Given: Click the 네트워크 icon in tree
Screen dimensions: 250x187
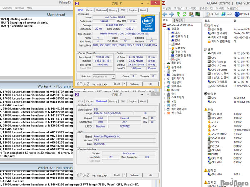Looking at the screenshot, I should tap(168, 86).
